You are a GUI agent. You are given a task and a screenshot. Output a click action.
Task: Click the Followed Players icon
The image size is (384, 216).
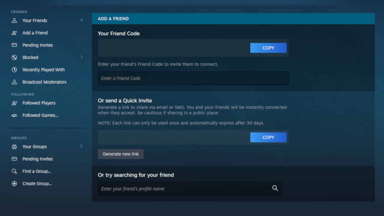click(x=13, y=103)
